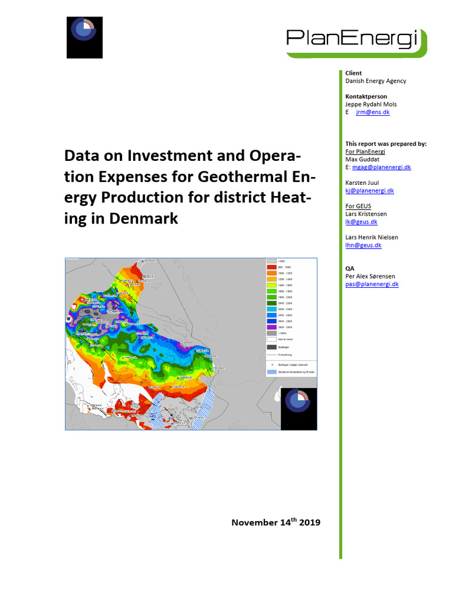Image resolution: width=449 pixels, height=599 pixels.
Task: Click the name 'Jeppe Rydahl Mols'
Action: [371, 104]
